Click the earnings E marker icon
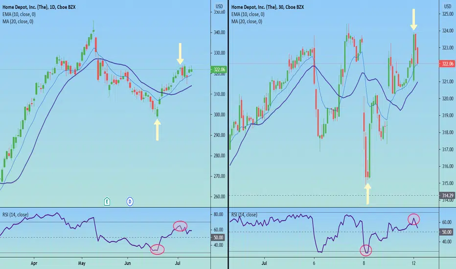Viewport: 456px width, 269px height. (107, 201)
